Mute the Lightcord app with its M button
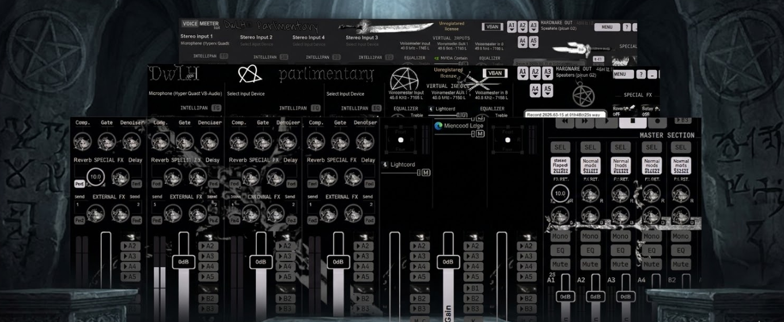Screen dimensions: 784x322 [426, 172]
